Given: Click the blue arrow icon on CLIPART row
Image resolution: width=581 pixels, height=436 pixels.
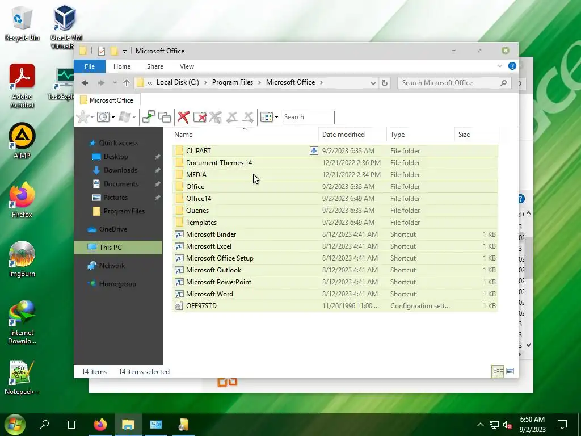Looking at the screenshot, I should [x=314, y=150].
